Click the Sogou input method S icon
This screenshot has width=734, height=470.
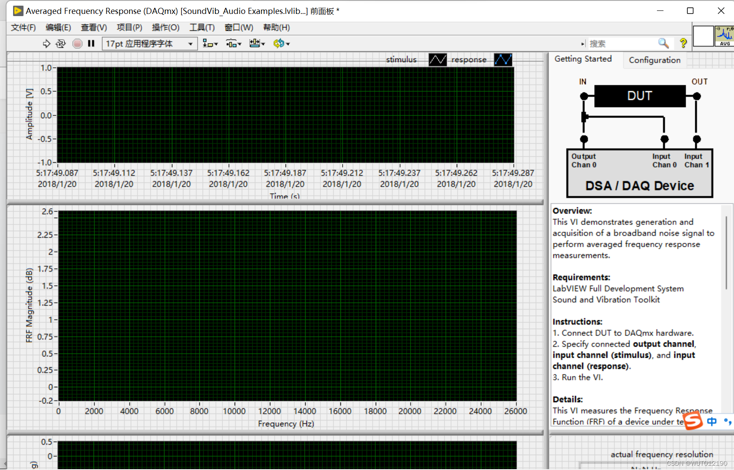(x=693, y=421)
